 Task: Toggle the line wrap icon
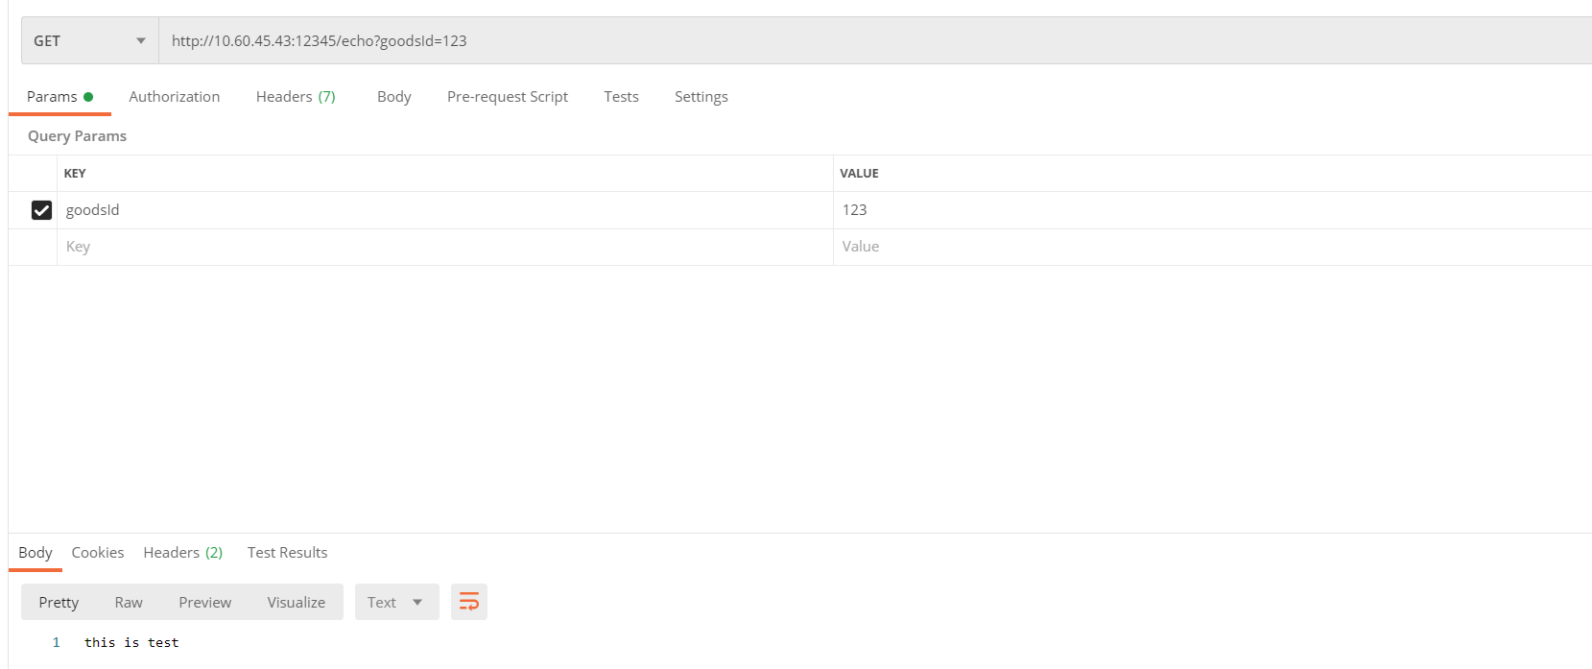(x=469, y=602)
